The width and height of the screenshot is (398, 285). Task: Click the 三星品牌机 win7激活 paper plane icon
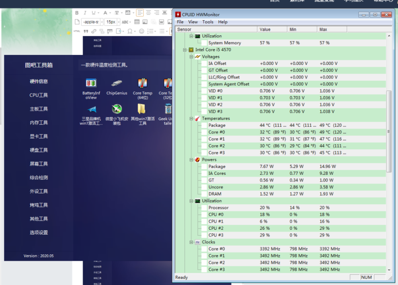[x=92, y=109]
